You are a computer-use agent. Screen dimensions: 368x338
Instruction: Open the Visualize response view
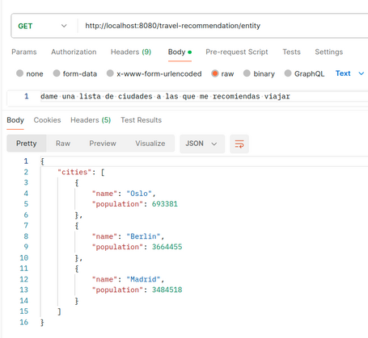click(150, 144)
